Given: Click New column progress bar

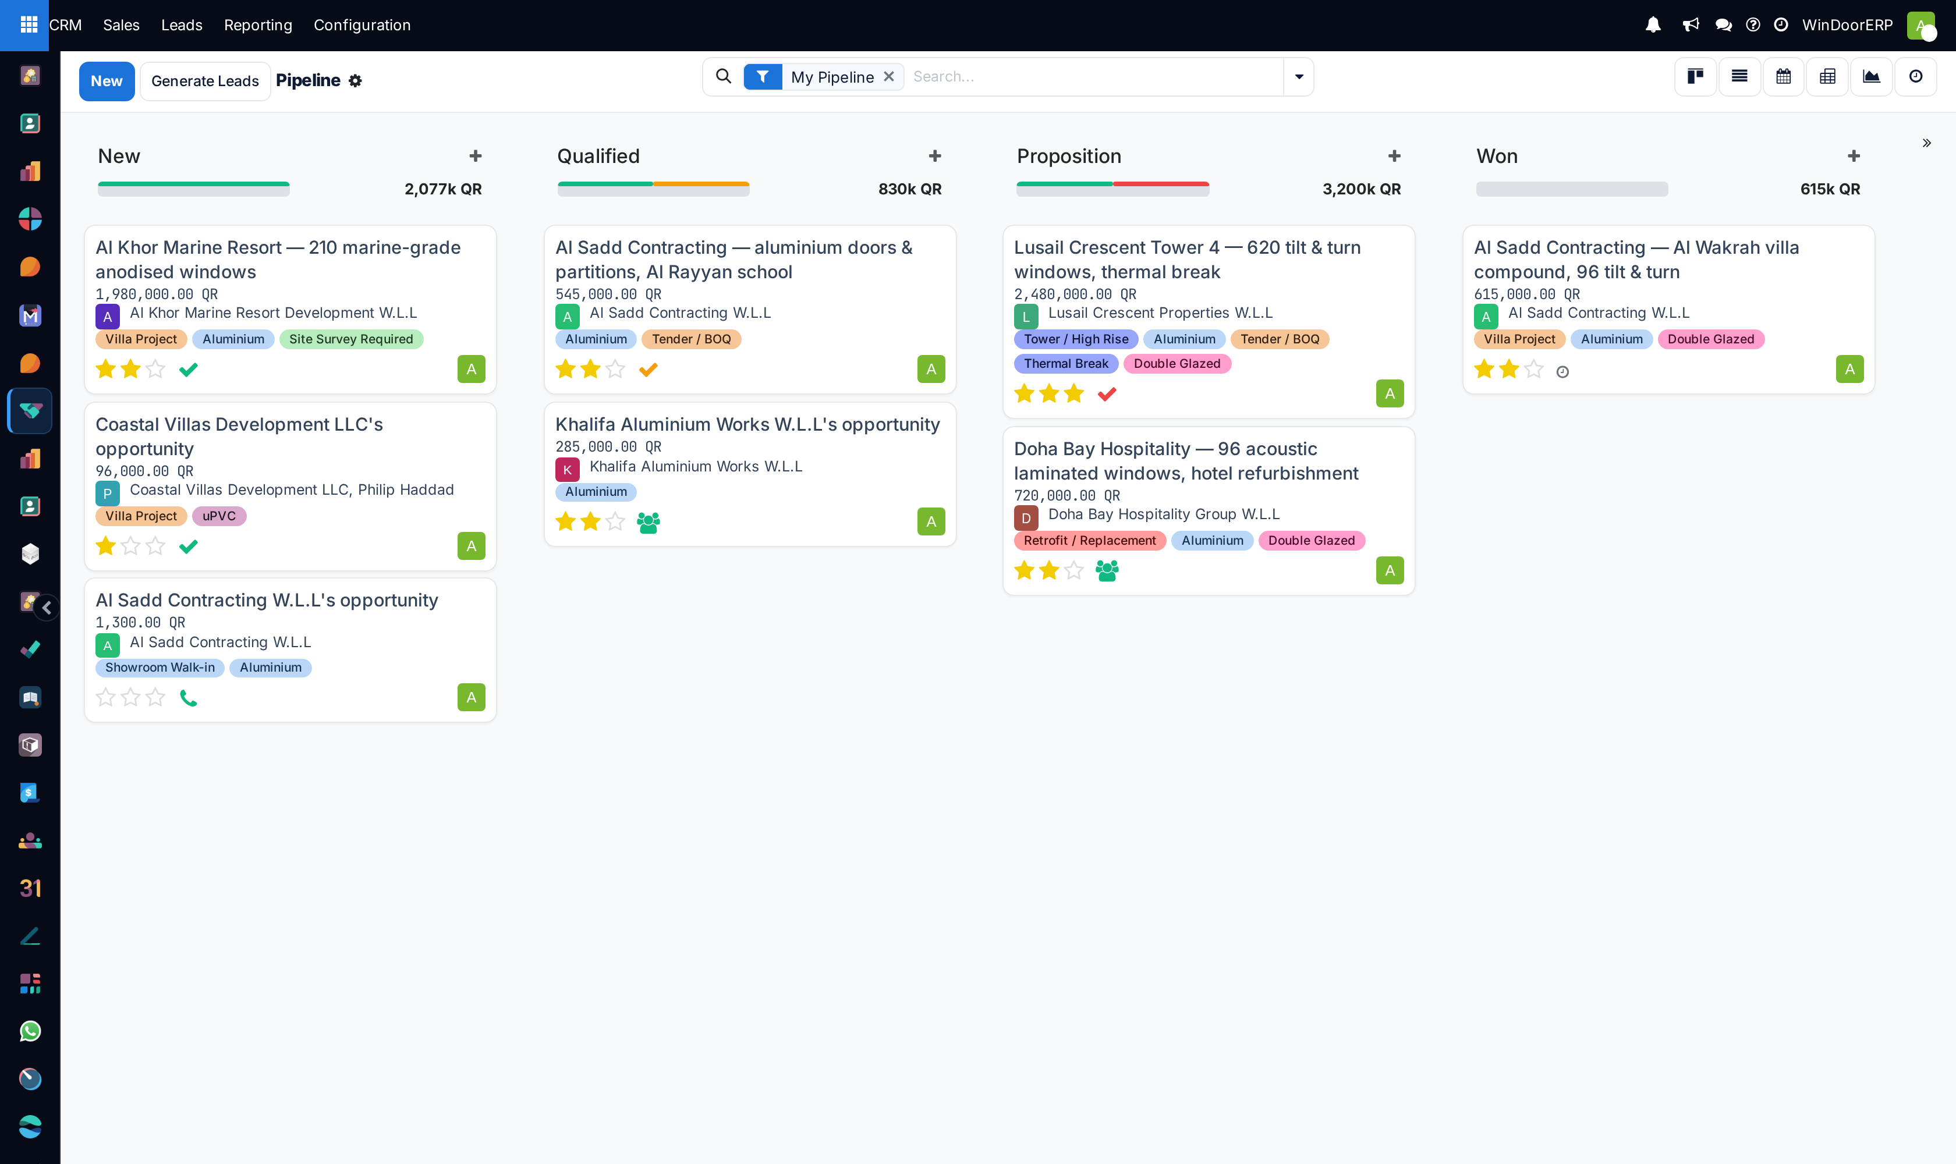Looking at the screenshot, I should coord(193,188).
